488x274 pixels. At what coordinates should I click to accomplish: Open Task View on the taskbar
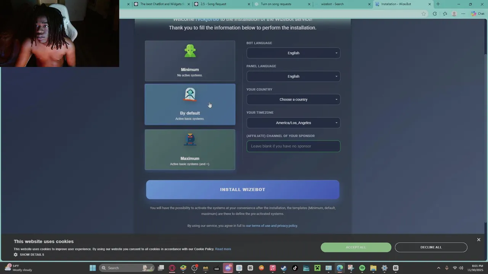[161, 268]
